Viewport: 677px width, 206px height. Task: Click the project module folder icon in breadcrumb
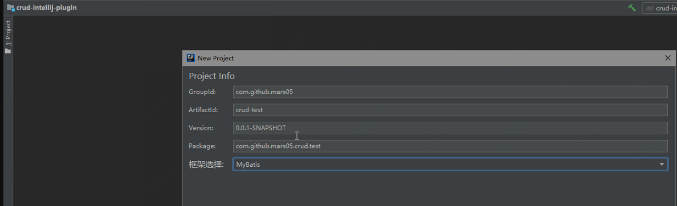11,7
